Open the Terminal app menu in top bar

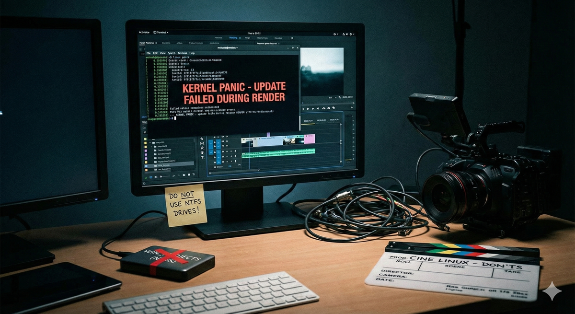tap(161, 32)
